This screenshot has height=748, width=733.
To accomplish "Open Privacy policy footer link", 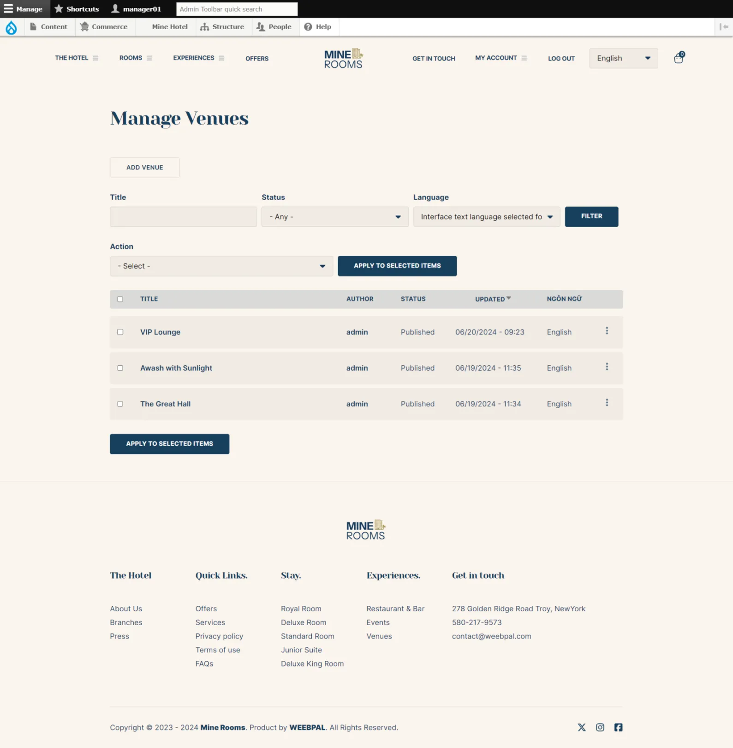I will [x=219, y=636].
